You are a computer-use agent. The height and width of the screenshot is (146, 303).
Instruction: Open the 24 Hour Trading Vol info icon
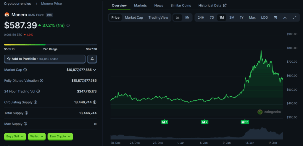coord(38,91)
